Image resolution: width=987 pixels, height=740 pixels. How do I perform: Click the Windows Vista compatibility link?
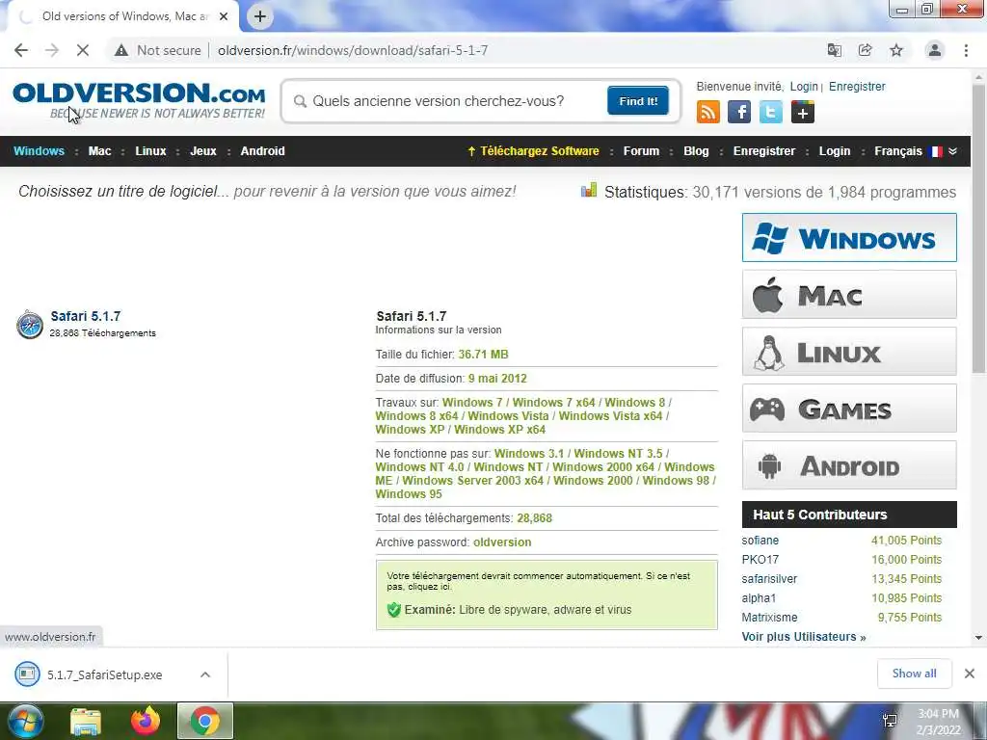(x=508, y=416)
